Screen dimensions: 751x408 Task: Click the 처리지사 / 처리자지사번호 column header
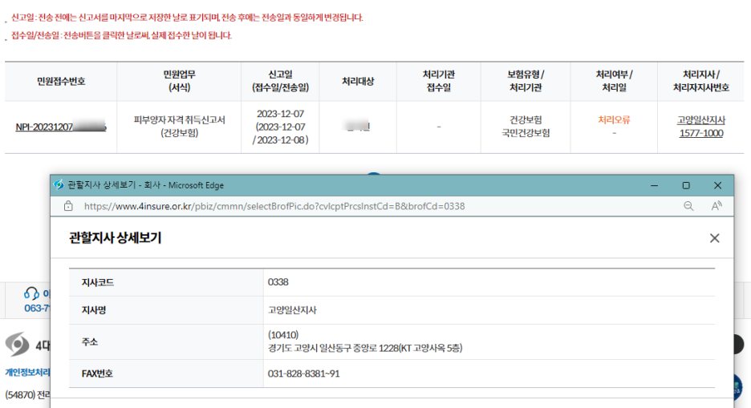pos(700,81)
